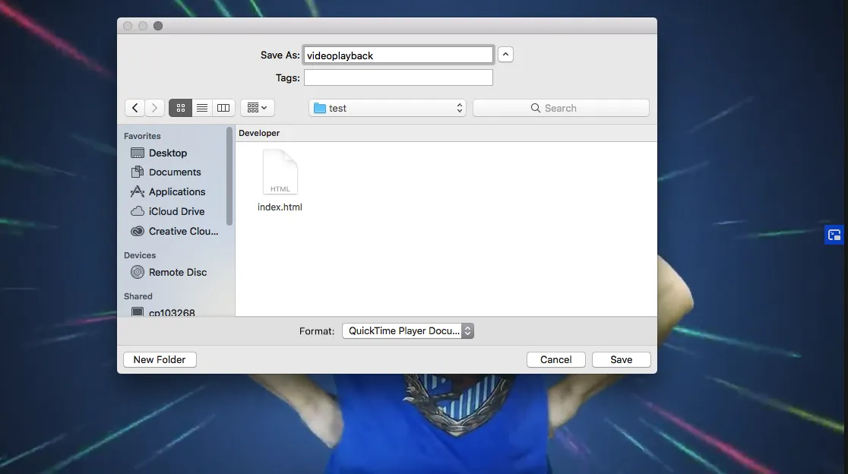Image resolution: width=848 pixels, height=474 pixels.
Task: Click the Devices section header
Action: coord(140,255)
